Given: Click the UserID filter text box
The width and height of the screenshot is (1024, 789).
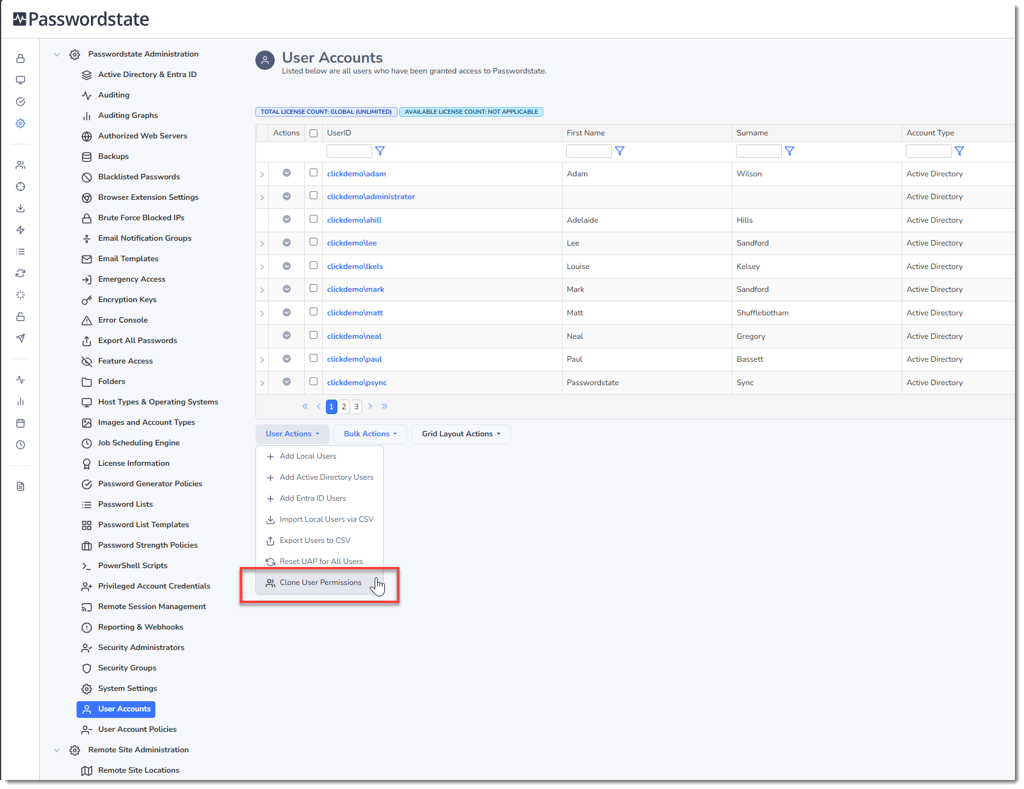Looking at the screenshot, I should pyautogui.click(x=349, y=151).
